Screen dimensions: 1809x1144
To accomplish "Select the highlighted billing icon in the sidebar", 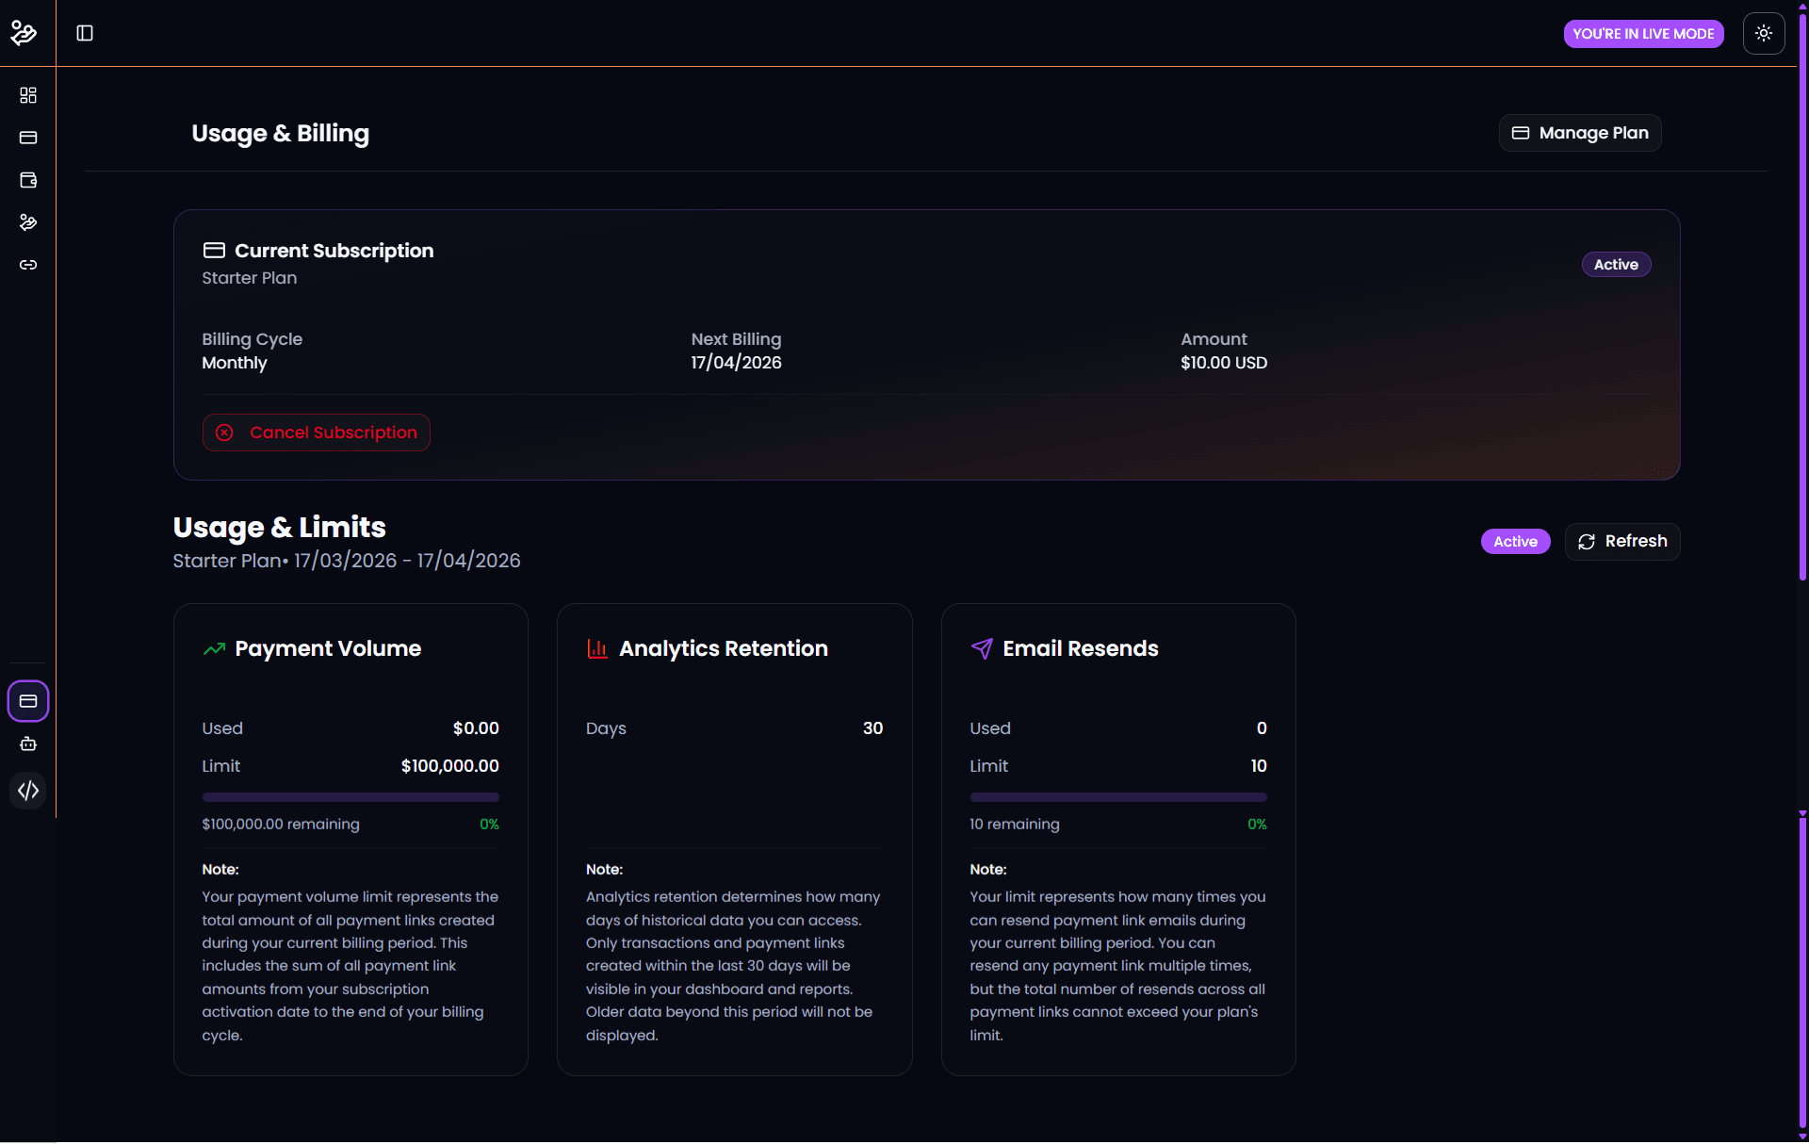I will click(x=28, y=701).
